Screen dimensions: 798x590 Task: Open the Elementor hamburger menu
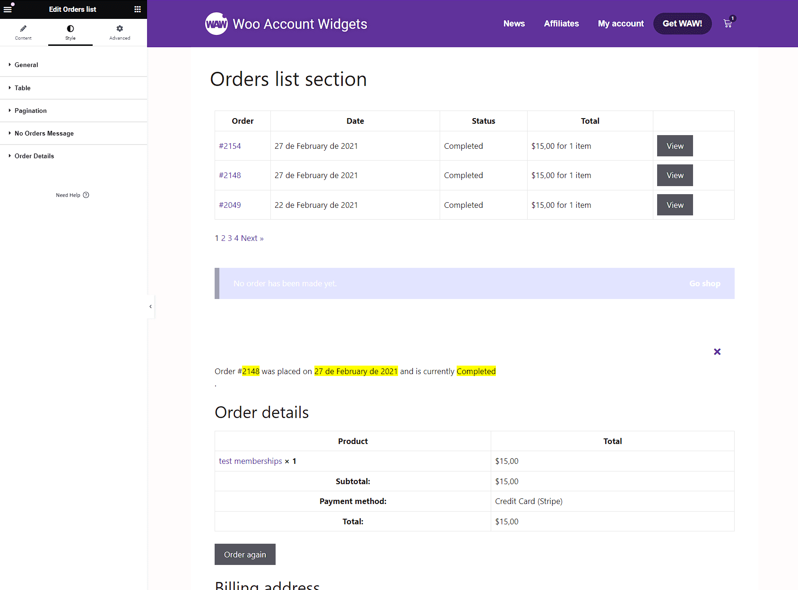8,9
